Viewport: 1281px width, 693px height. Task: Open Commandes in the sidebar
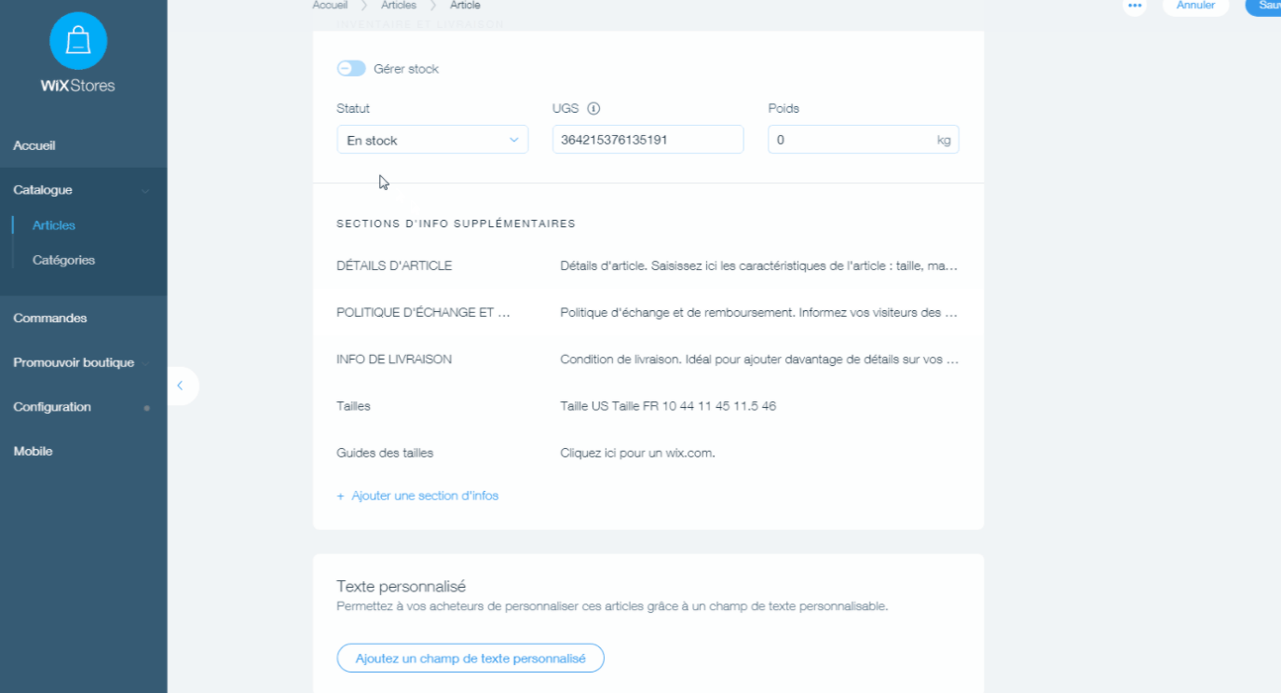(x=50, y=319)
